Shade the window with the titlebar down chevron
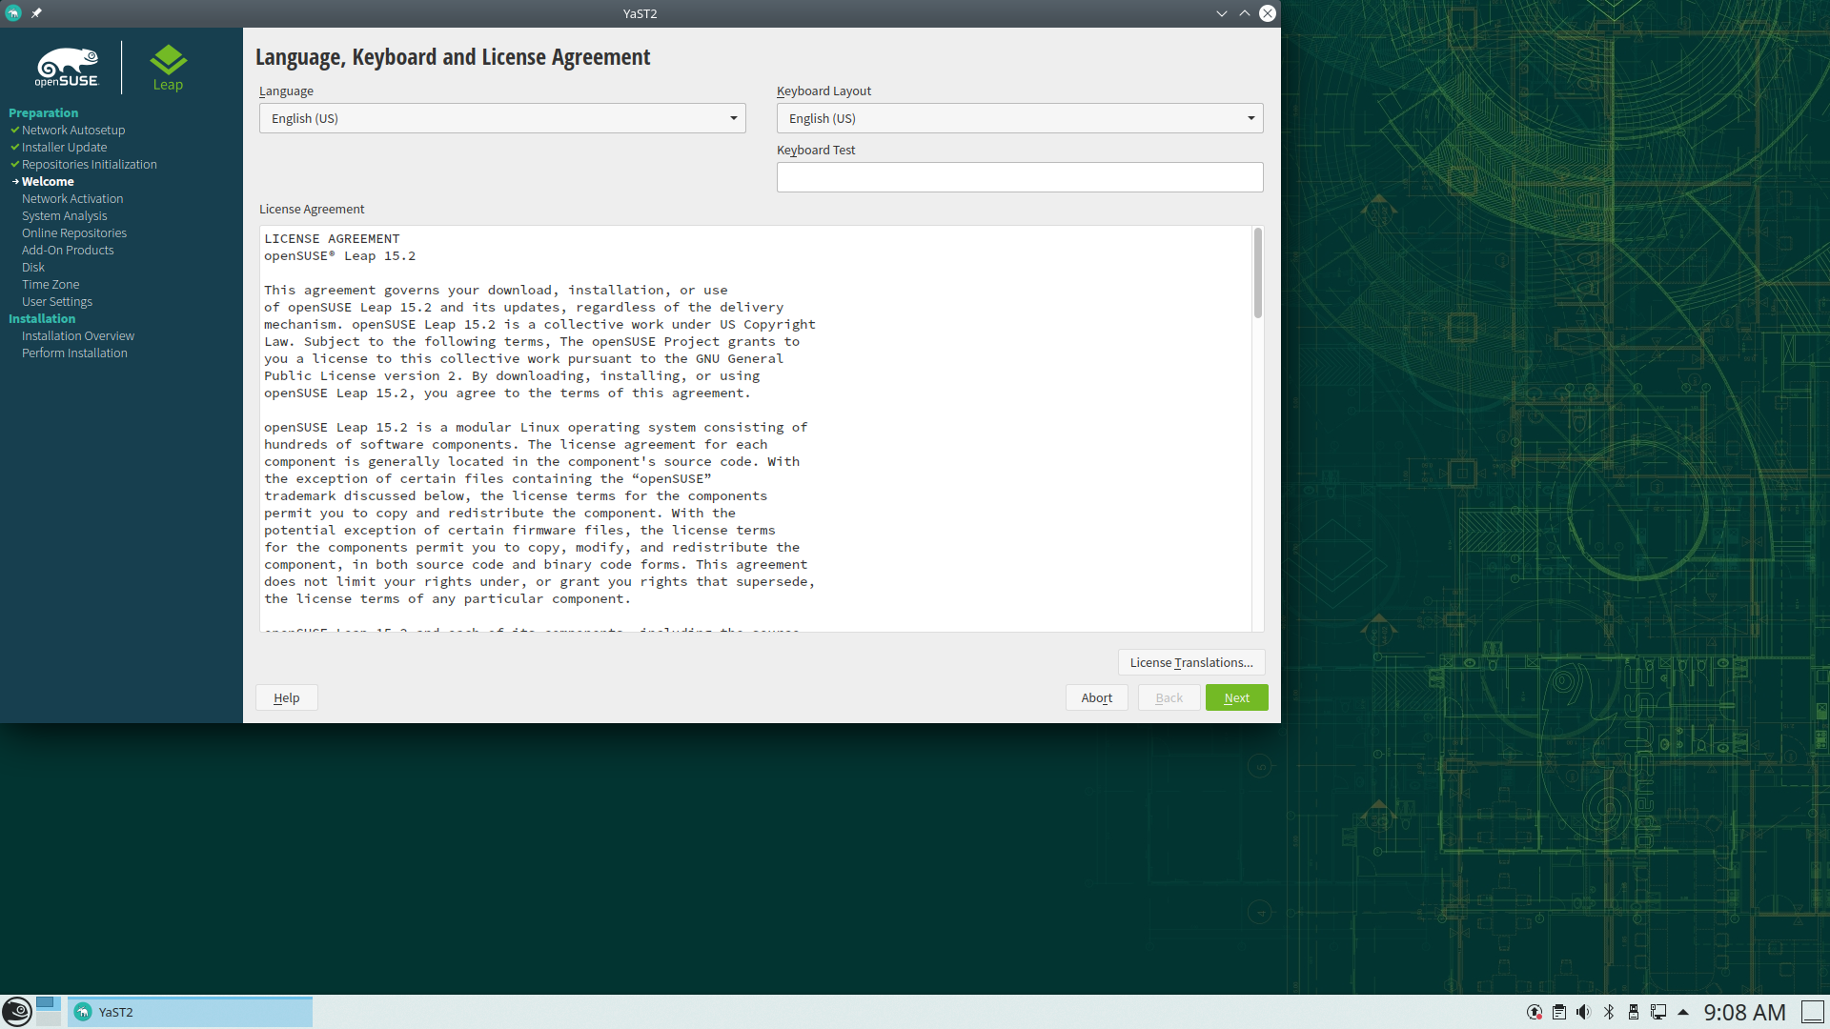1830x1029 pixels. tap(1221, 13)
